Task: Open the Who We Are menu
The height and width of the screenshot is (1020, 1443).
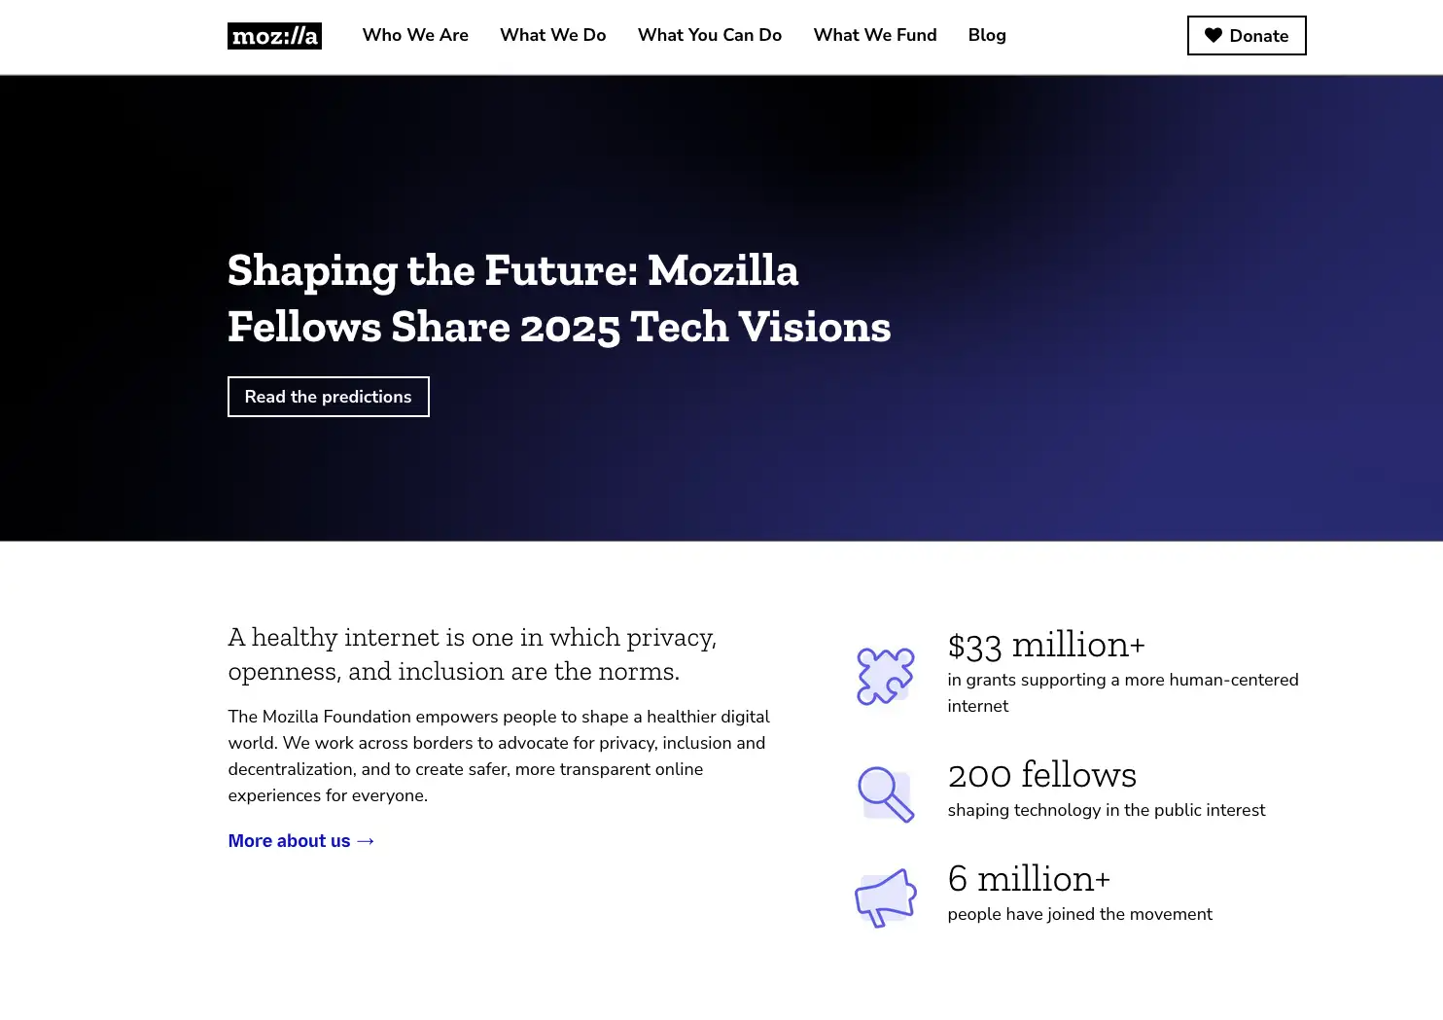Action: coord(415,35)
